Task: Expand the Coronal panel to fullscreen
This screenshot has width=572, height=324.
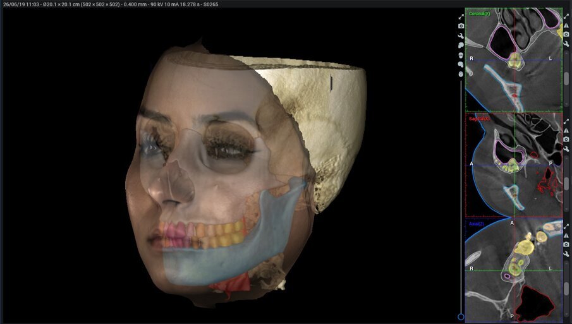Action: [x=566, y=16]
